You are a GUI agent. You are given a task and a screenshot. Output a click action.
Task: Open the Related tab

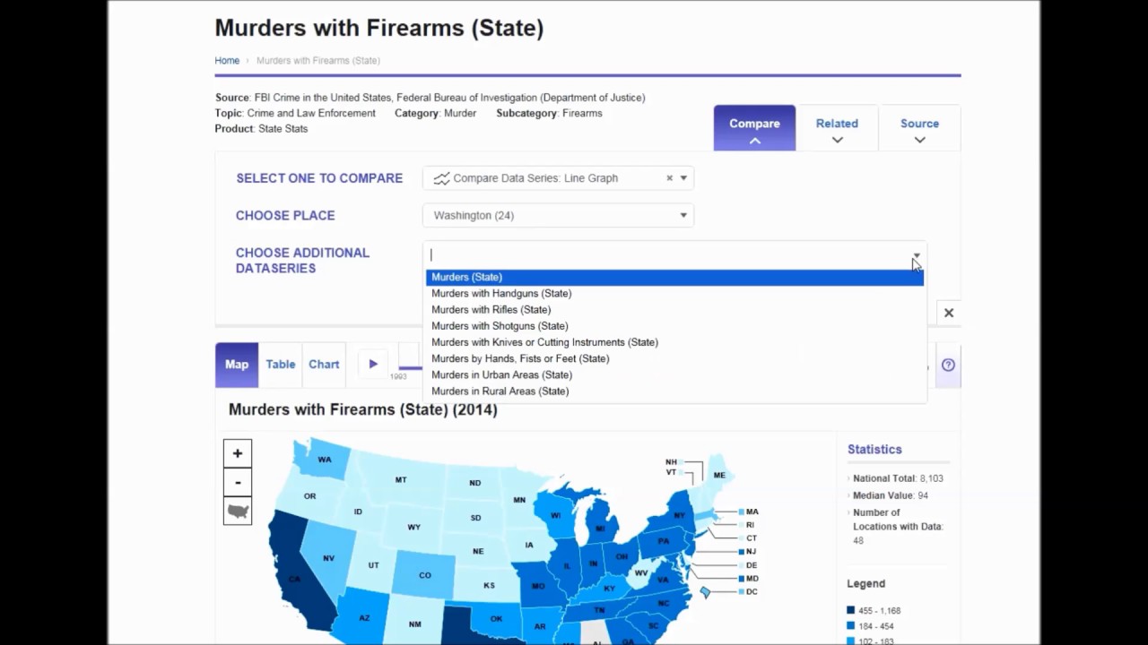pos(837,128)
